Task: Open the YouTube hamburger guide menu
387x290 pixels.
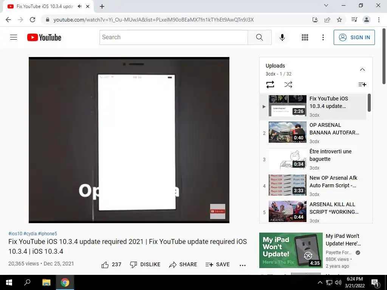Action: 14,37
